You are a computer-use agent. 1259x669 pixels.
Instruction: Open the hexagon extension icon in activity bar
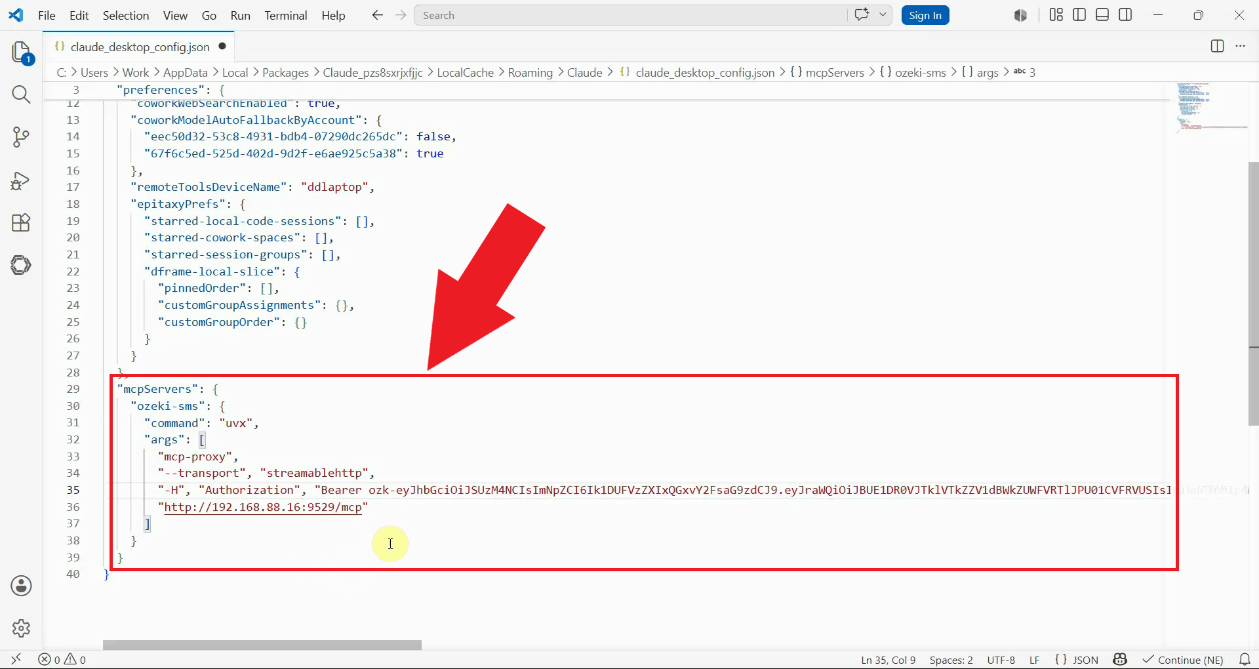point(21,265)
